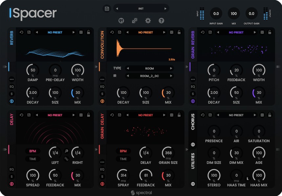Save the Grain Reverb preset
Viewport: 282px width, 196px height.
[210, 33]
